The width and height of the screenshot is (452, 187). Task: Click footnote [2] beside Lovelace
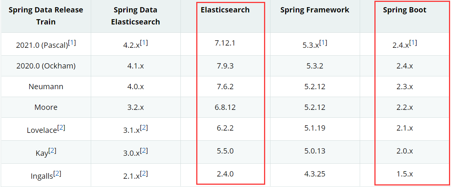(x=61, y=128)
